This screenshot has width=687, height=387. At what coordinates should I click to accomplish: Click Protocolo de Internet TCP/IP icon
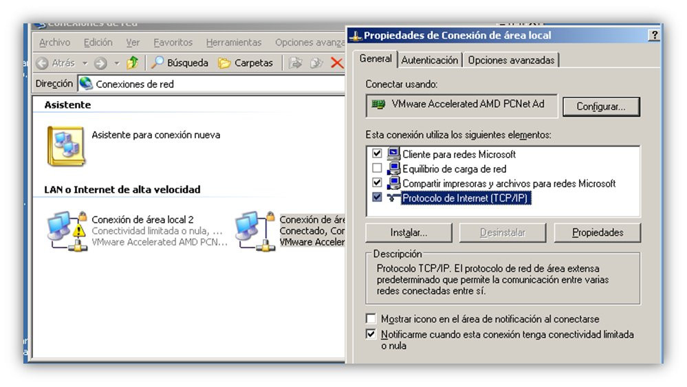pos(393,198)
